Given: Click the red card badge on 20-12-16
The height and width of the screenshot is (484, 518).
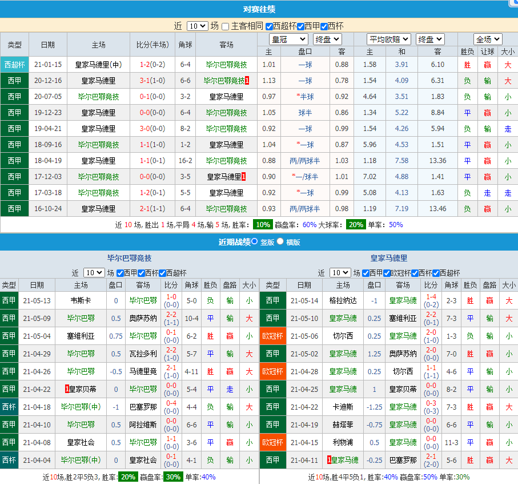Looking at the screenshot, I should point(247,81).
